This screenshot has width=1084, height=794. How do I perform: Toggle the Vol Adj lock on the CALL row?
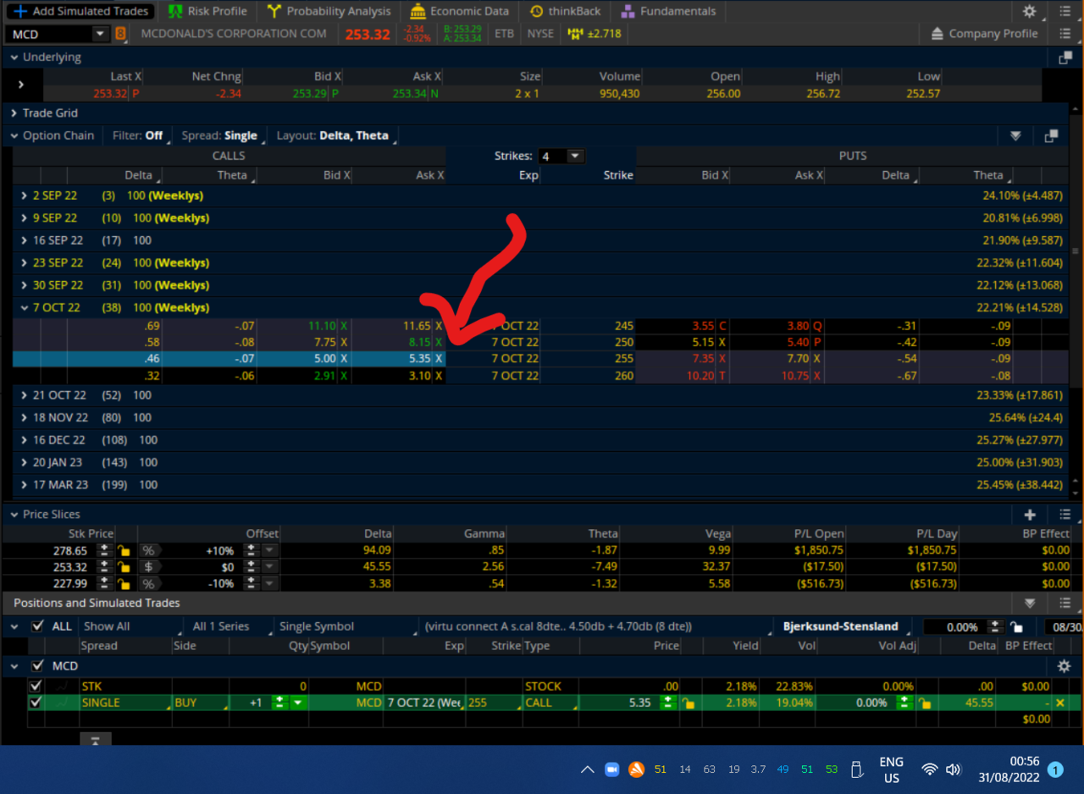pos(925,703)
